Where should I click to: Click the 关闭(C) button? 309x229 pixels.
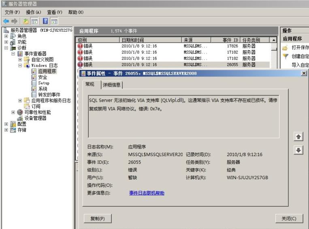coord(289,218)
